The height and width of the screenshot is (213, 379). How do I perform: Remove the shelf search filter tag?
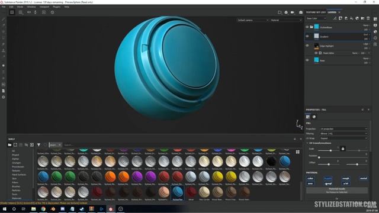pyautogui.click(x=60, y=145)
